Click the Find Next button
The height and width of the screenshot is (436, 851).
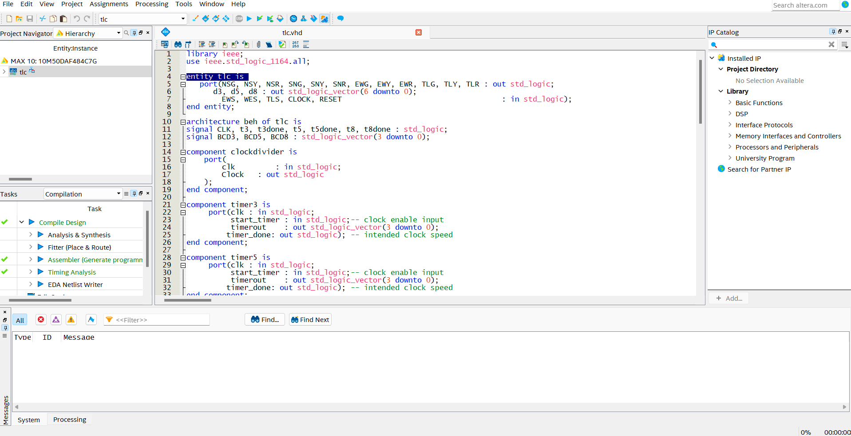[310, 319]
